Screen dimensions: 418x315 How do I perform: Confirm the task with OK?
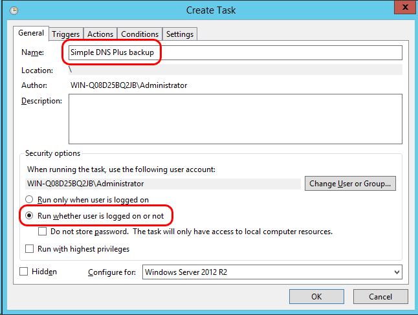[x=316, y=297]
